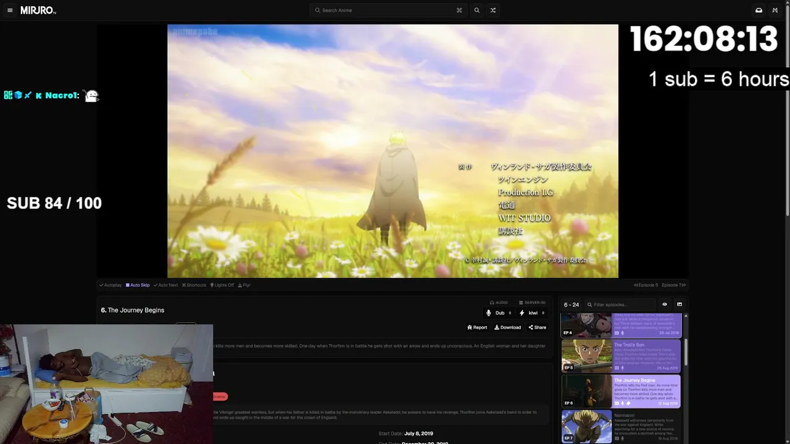Go to next Episode 7

(x=674, y=285)
